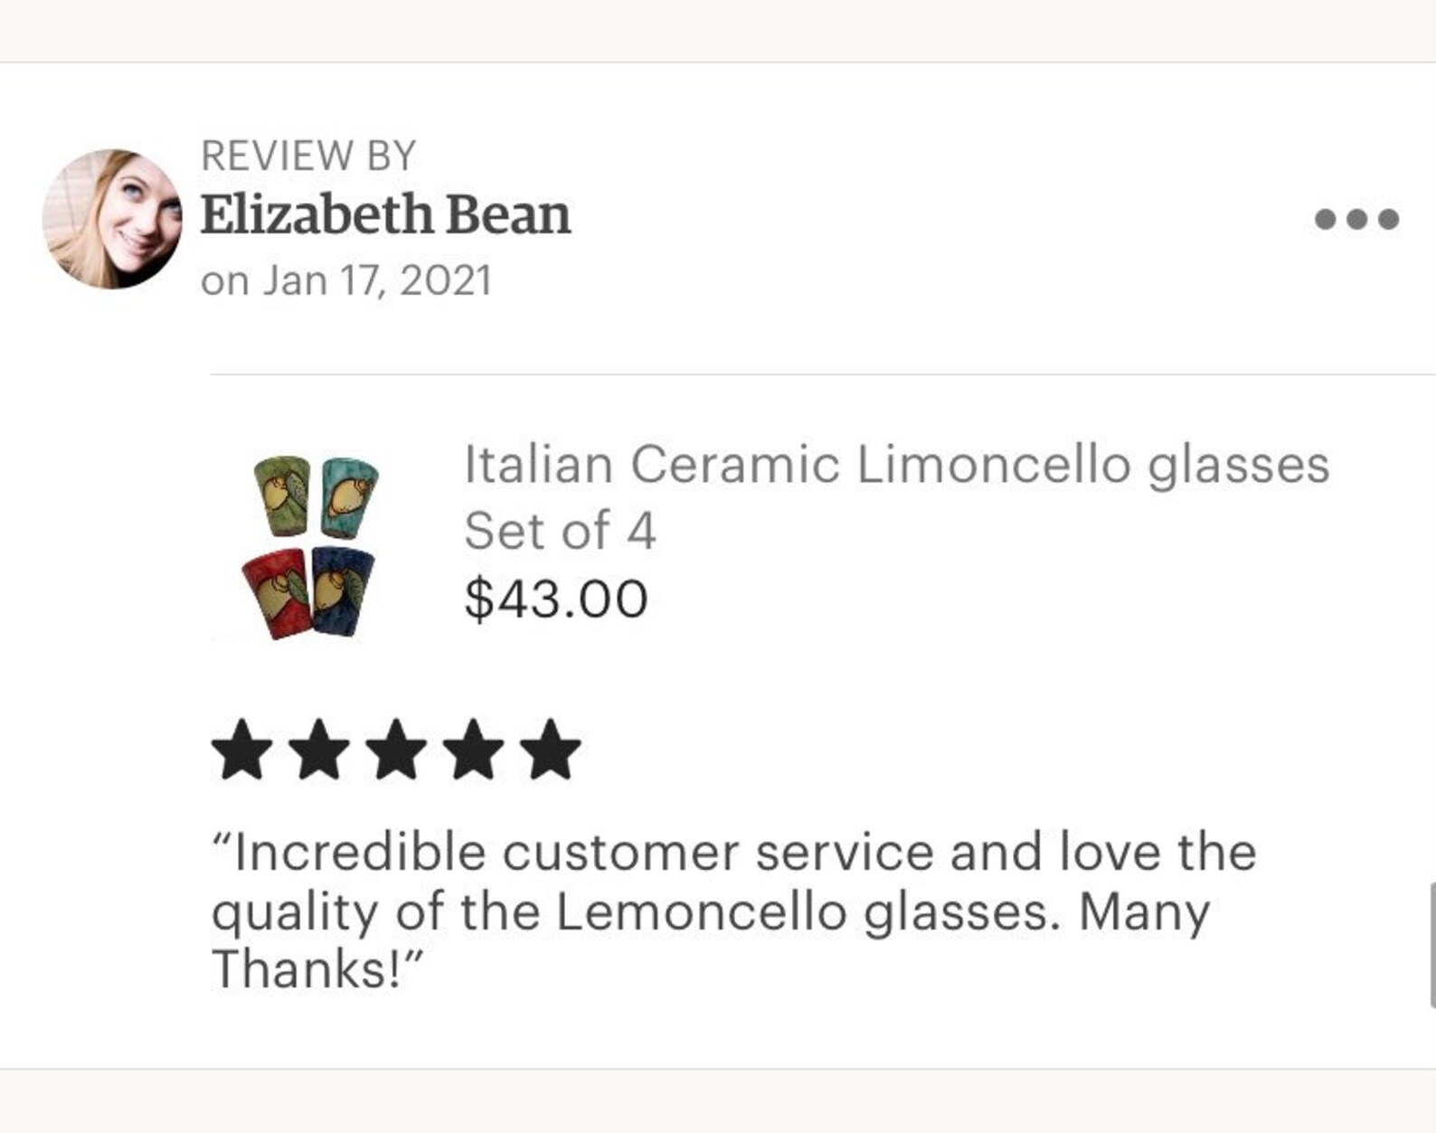Click Elizabeth Bean's profile photo

[x=112, y=219]
